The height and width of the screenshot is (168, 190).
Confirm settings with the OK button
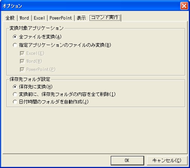(x=127, y=160)
